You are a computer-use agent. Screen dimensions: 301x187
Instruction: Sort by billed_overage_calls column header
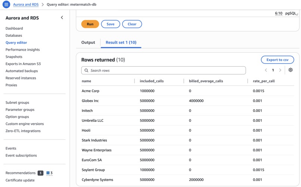(206, 81)
